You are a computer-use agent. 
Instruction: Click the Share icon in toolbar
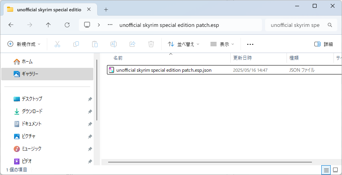132,44
